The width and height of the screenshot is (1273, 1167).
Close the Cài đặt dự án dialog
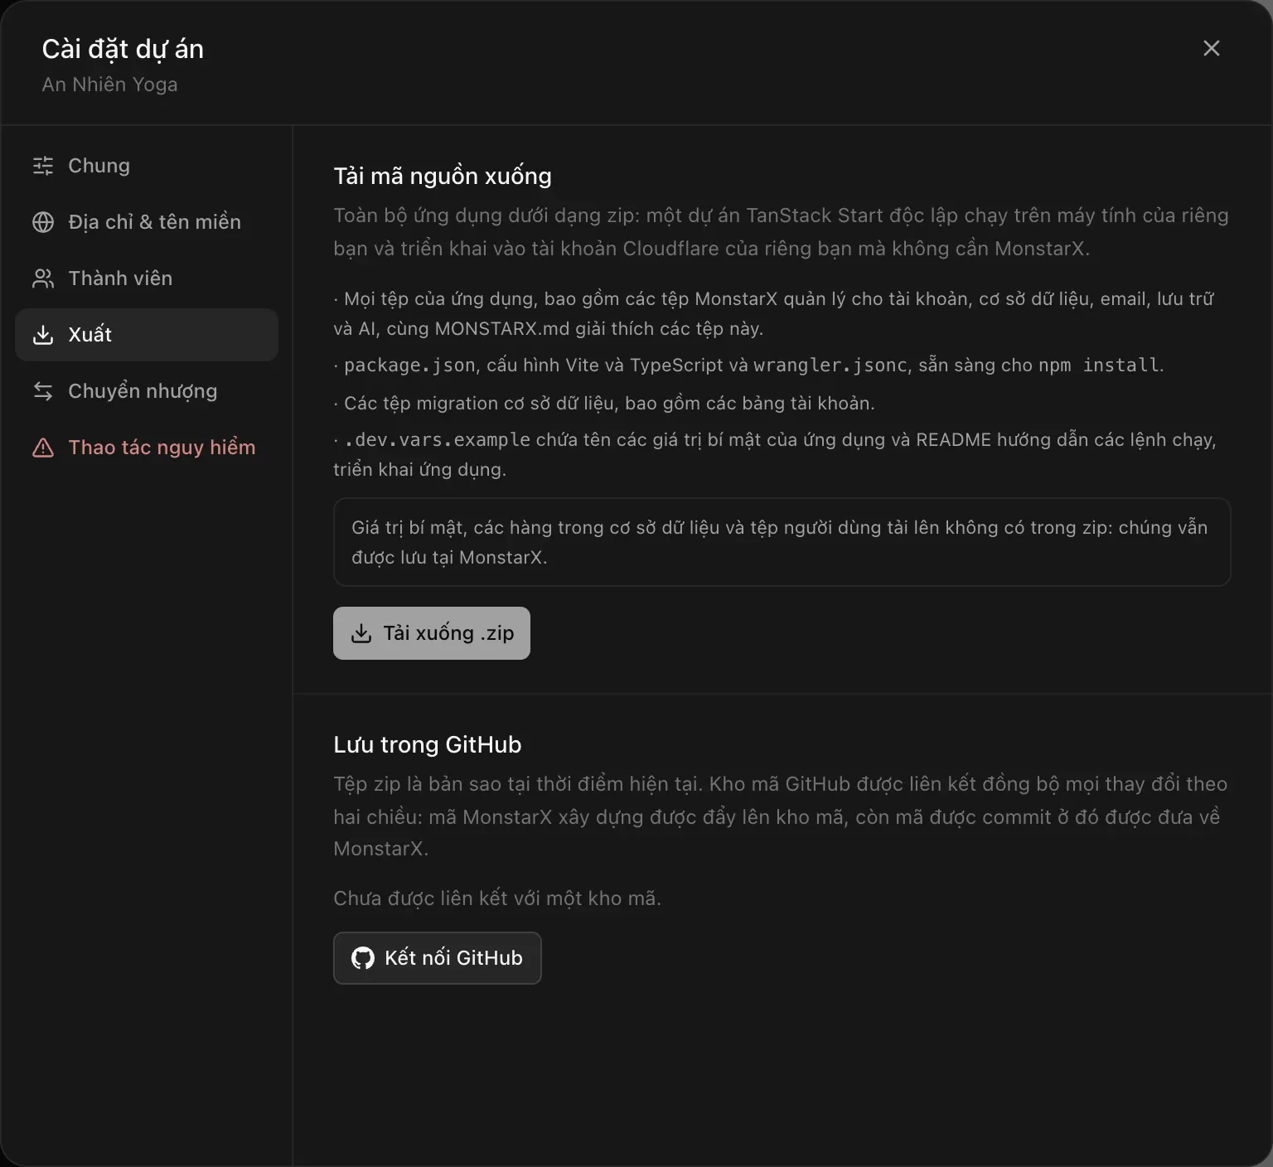[1212, 48]
